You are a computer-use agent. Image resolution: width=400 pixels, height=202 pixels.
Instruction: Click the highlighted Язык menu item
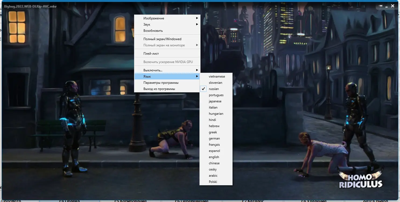(x=167, y=76)
